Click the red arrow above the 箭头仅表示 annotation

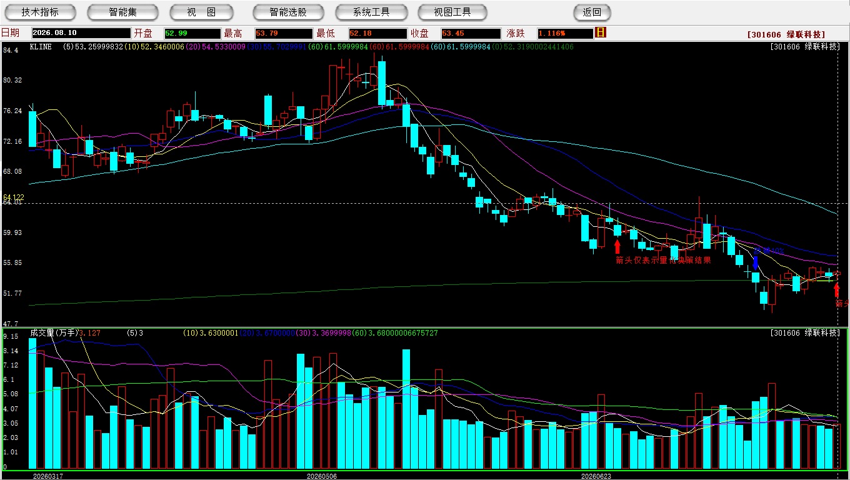coord(617,247)
